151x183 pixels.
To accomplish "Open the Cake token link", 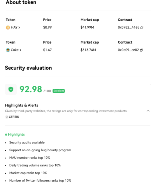I will [x=15, y=50].
